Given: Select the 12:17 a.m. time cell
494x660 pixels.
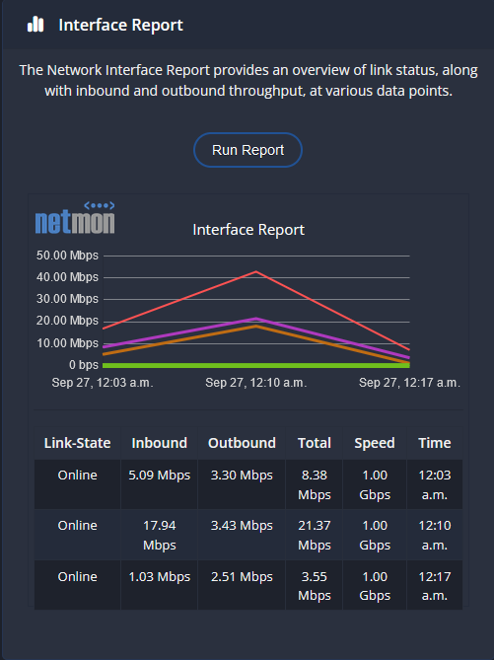Looking at the screenshot, I should [434, 585].
